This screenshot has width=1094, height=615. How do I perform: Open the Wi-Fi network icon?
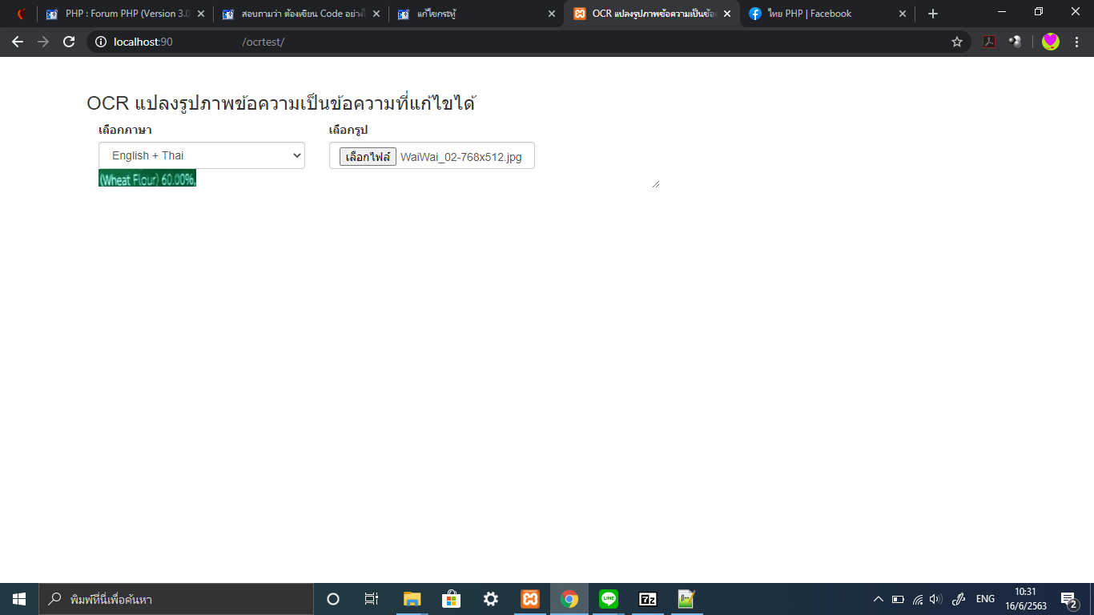[918, 599]
